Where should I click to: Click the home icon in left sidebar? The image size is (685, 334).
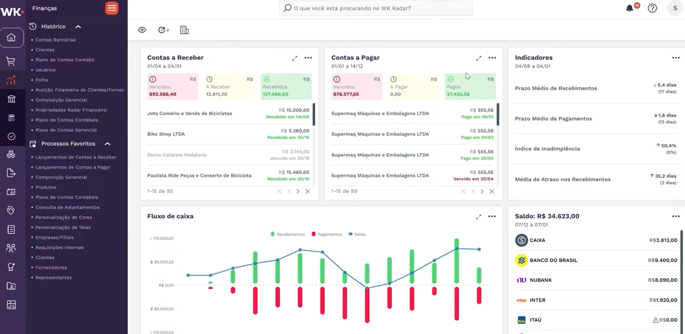(12, 38)
